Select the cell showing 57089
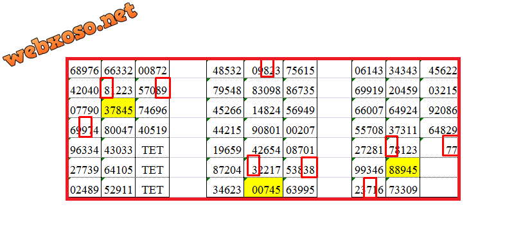 tap(152, 88)
